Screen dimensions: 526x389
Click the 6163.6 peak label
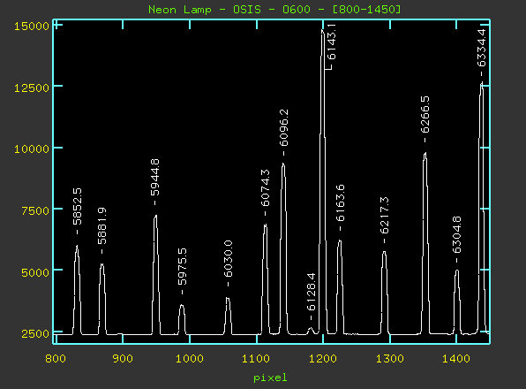pyautogui.click(x=340, y=202)
